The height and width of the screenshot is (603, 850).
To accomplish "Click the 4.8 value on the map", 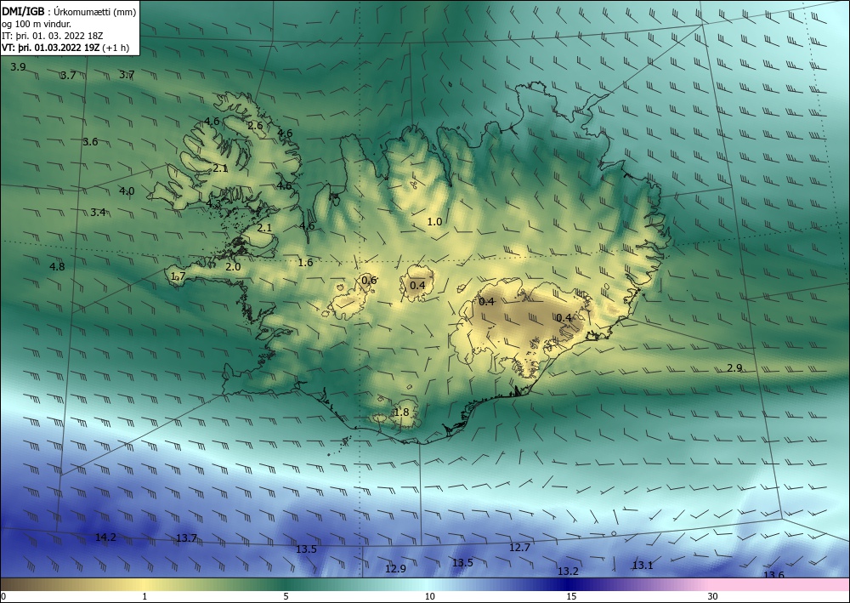I will pos(57,267).
